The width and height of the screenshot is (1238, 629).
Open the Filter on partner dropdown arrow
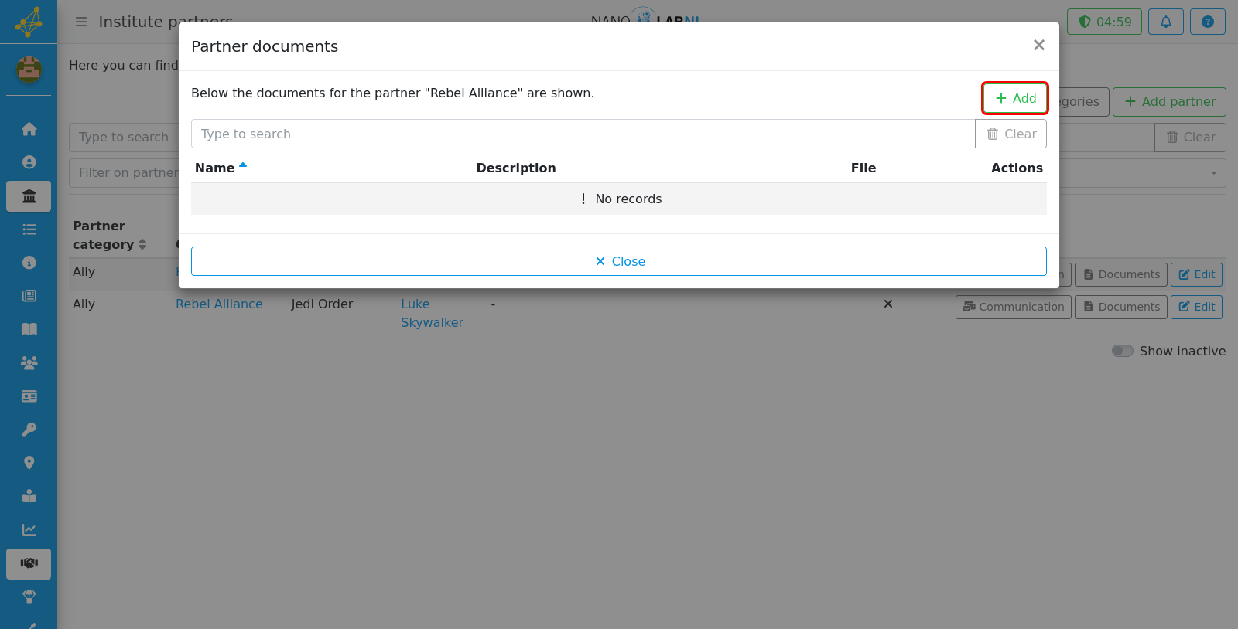pos(1213,173)
